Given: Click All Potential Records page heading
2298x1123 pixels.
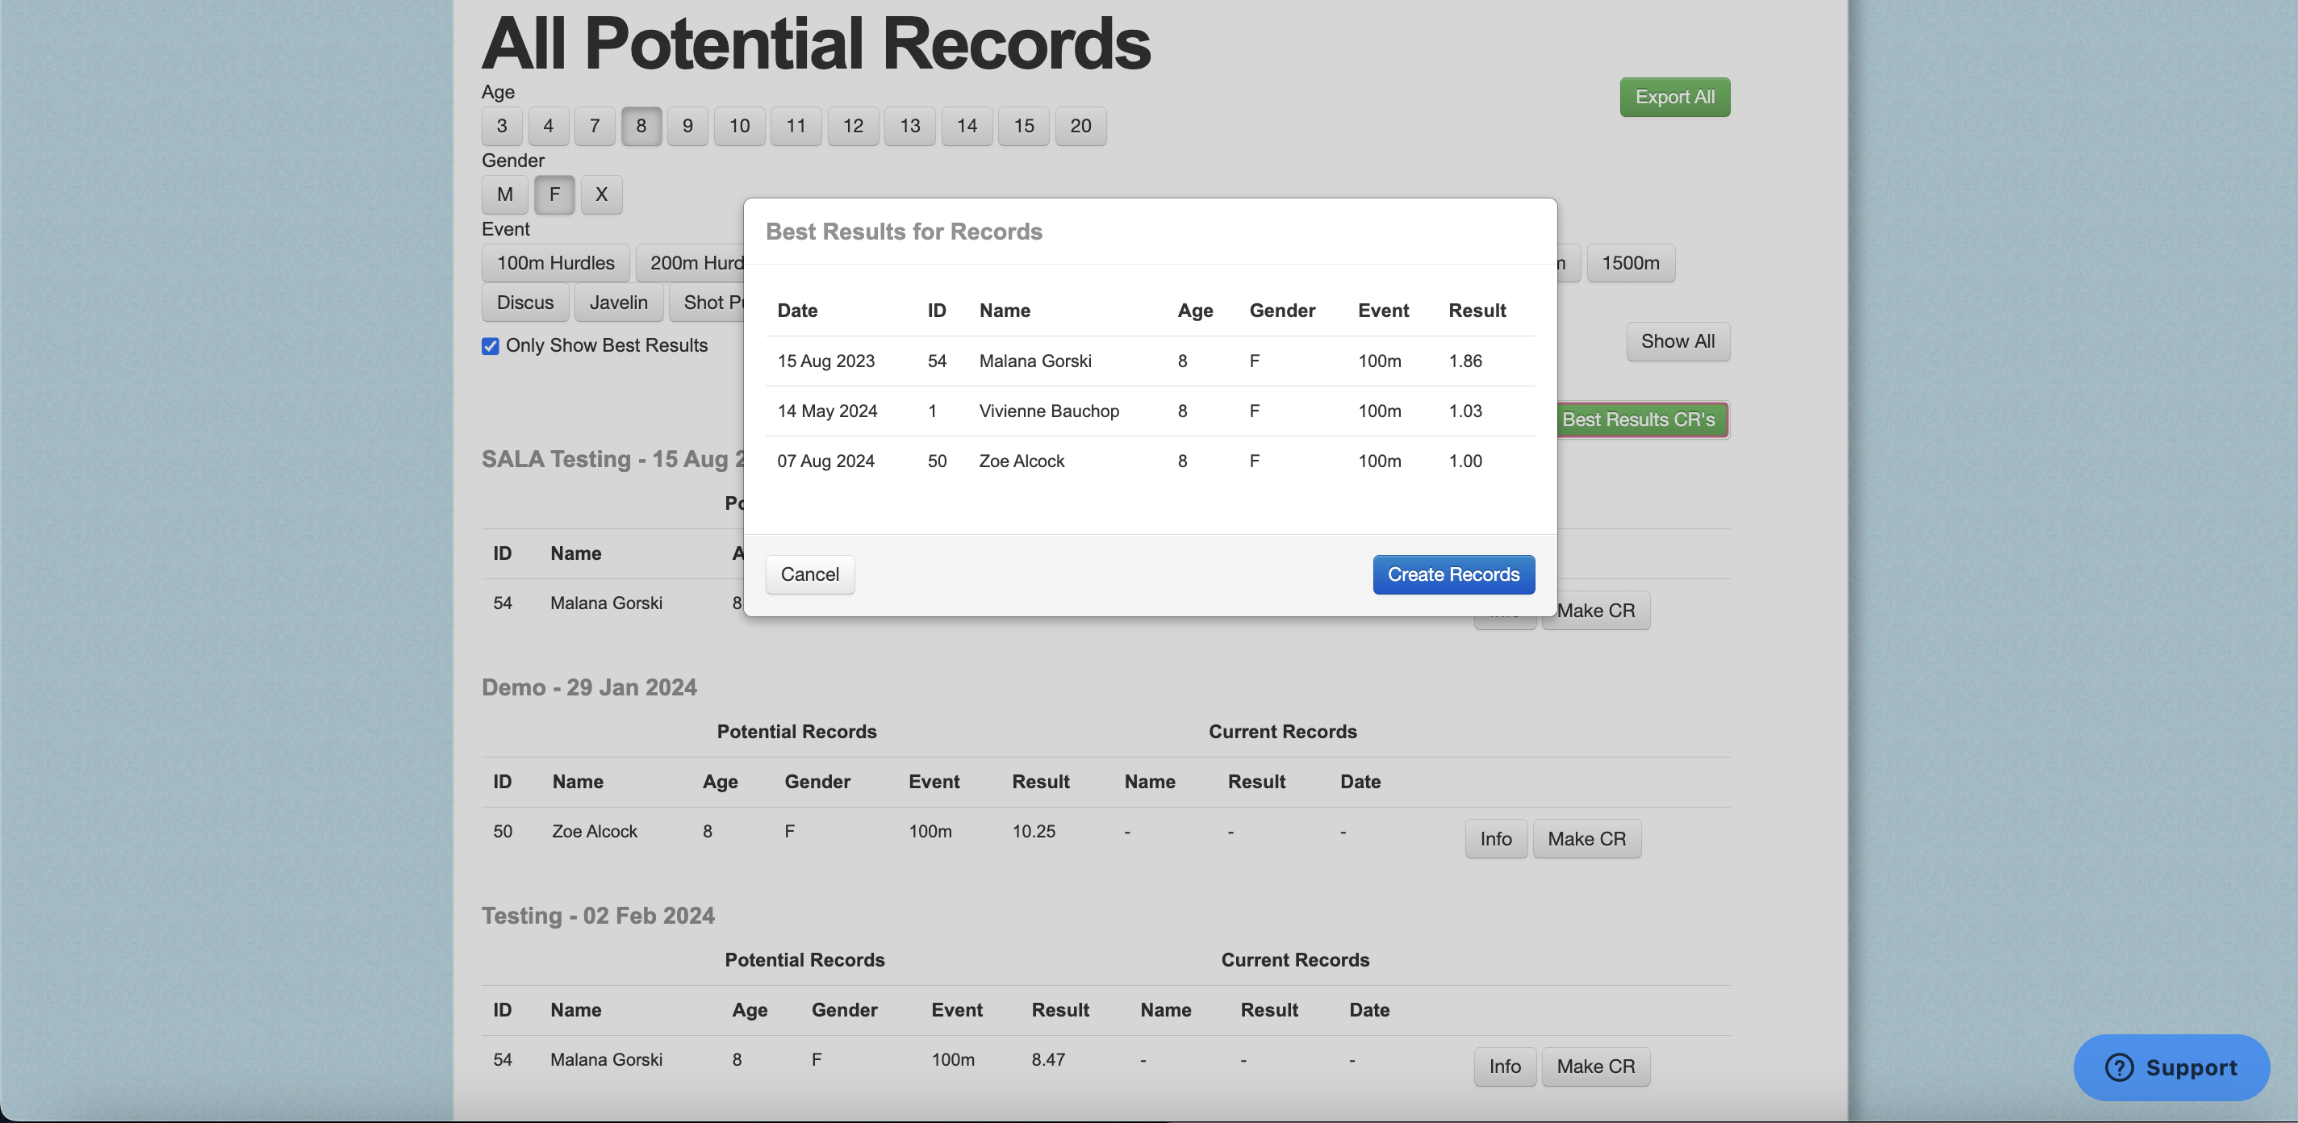Looking at the screenshot, I should click(816, 43).
